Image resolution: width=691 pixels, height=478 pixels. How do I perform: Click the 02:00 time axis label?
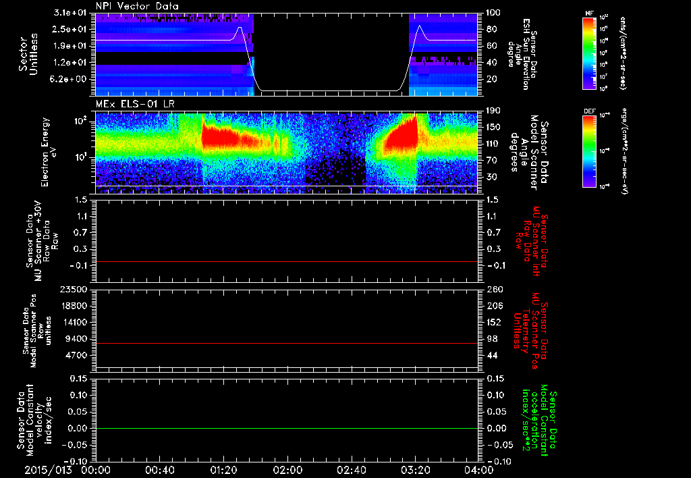(x=287, y=470)
